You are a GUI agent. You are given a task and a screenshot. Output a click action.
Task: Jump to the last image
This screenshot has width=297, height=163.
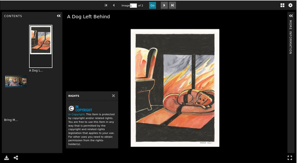click(172, 5)
